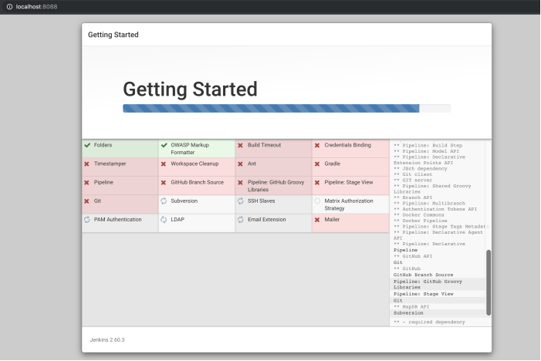
Task: Select the OWASP Markup Formatter label
Action: (x=190, y=149)
